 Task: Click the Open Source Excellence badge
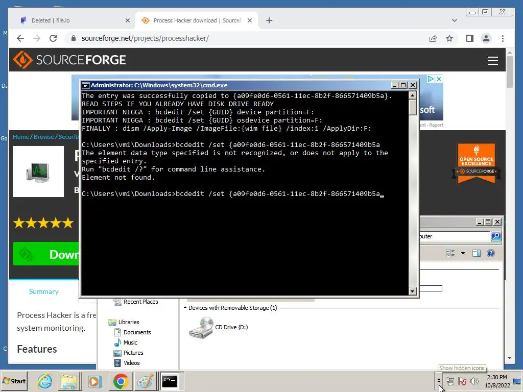(477, 163)
